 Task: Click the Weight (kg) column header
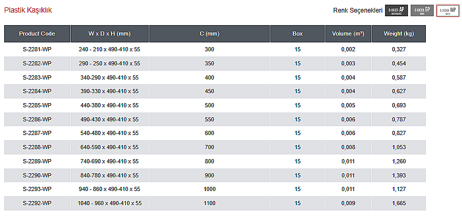coord(399,33)
